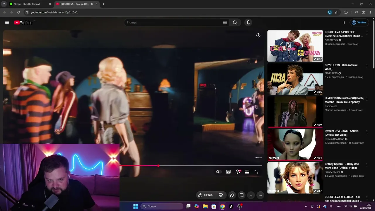Start voice search with microphone
The image size is (375, 211).
(x=248, y=23)
